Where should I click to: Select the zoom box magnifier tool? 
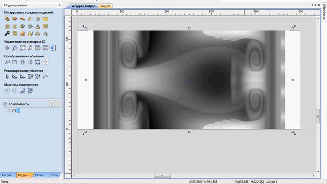pyautogui.click(x=15, y=48)
